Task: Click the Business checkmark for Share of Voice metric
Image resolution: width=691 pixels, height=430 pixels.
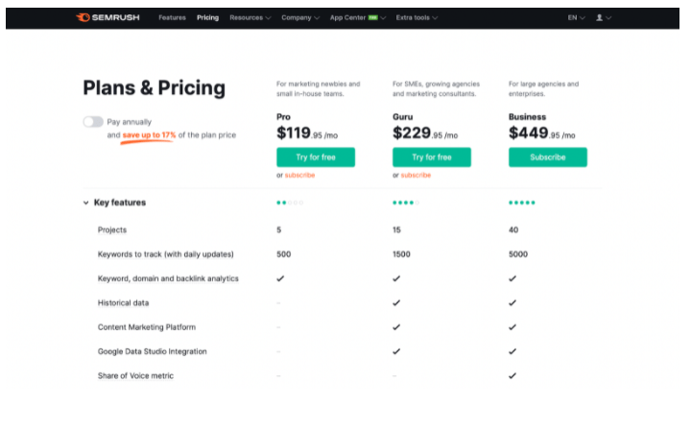Action: click(512, 376)
